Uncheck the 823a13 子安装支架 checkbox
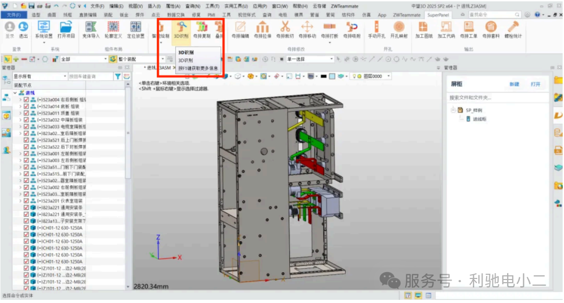 26,221
